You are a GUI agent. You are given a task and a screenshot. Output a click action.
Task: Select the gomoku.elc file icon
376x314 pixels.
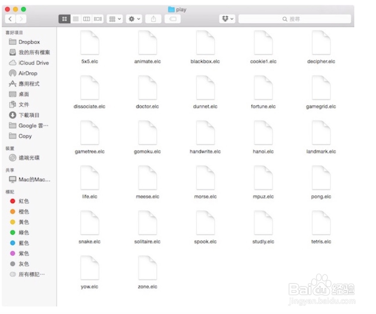pos(147,133)
